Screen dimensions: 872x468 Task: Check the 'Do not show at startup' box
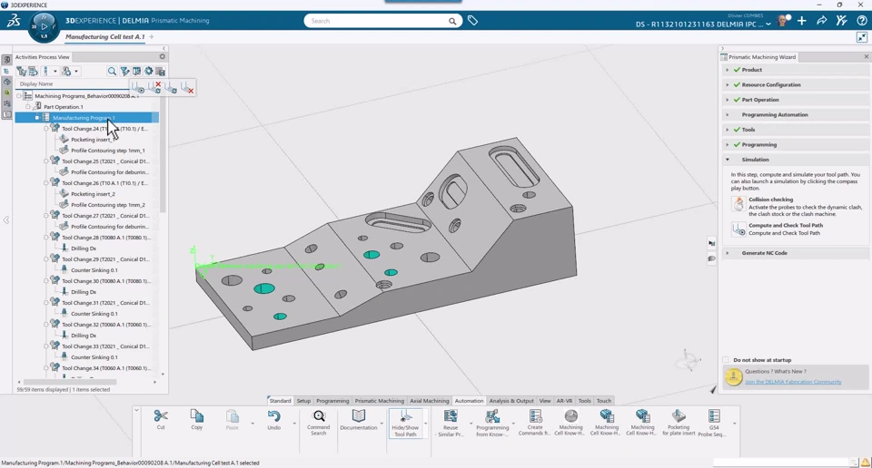[727, 360]
